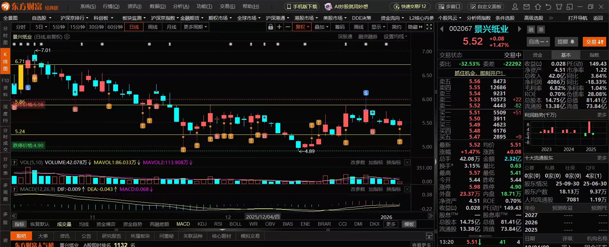The height and width of the screenshot is (247, 609).
Task: Open the skin shirt icon
Action: pyautogui.click(x=559, y=6)
